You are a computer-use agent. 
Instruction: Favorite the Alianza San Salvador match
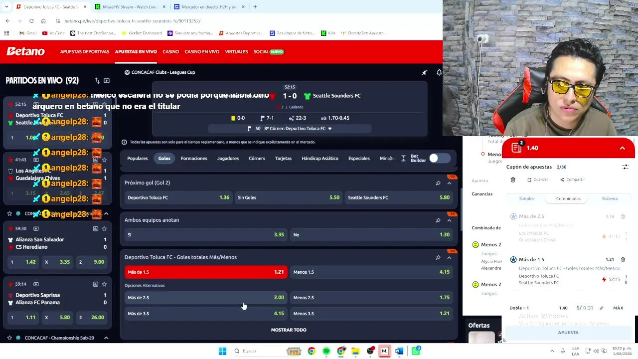(104, 229)
